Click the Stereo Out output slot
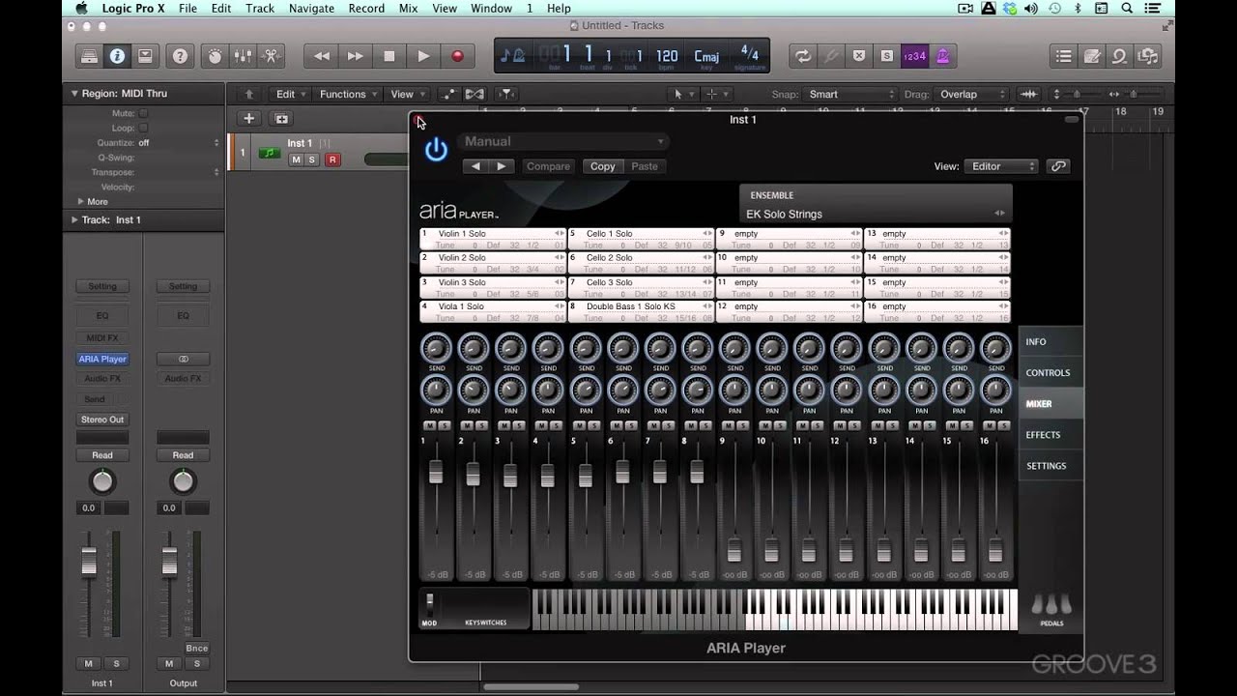Screen dimensions: 1237x696 tap(102, 420)
